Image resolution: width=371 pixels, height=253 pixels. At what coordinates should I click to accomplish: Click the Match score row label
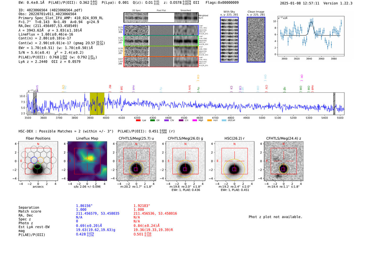pyautogui.click(x=30, y=212)
